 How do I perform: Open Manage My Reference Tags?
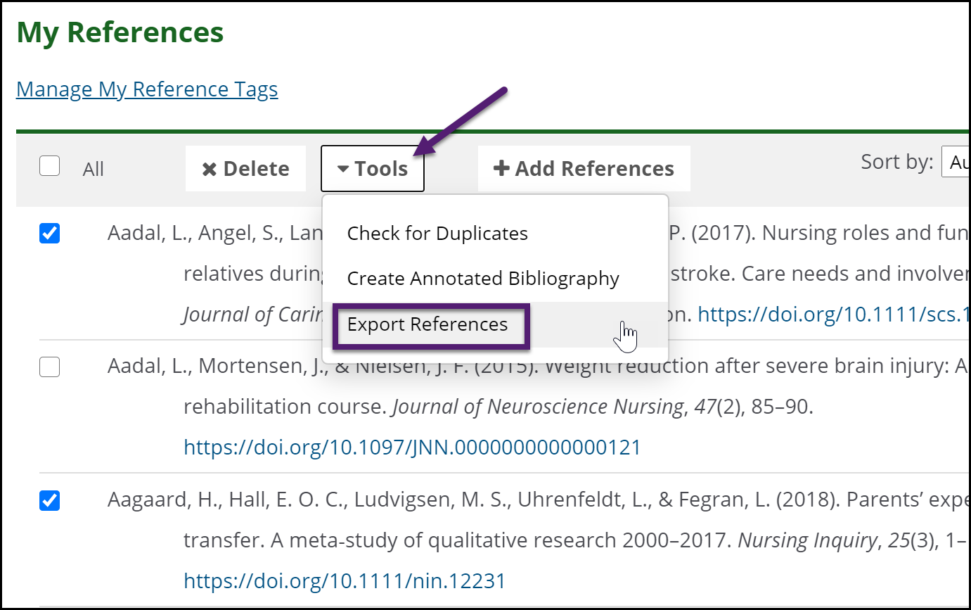pyautogui.click(x=147, y=89)
